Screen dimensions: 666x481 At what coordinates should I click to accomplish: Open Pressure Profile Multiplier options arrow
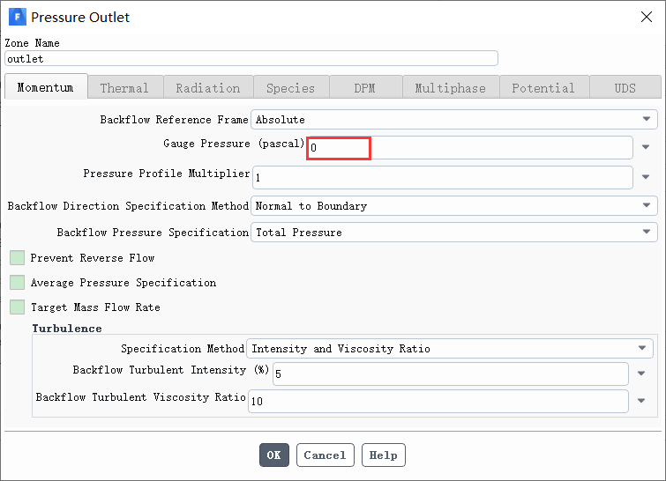(646, 177)
